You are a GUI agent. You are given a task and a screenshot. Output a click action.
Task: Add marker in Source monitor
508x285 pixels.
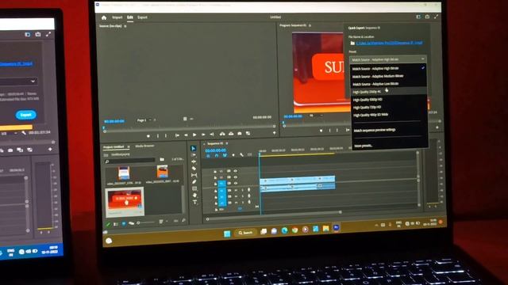(x=148, y=136)
